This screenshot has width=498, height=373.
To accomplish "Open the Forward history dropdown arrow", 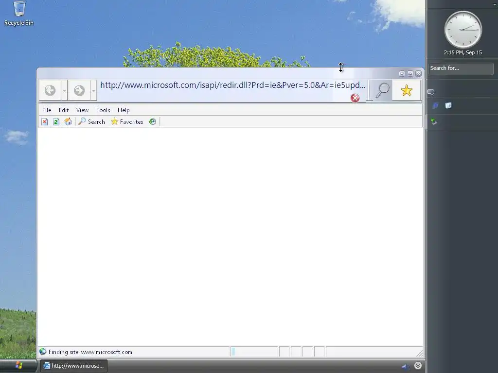I will (93, 90).
